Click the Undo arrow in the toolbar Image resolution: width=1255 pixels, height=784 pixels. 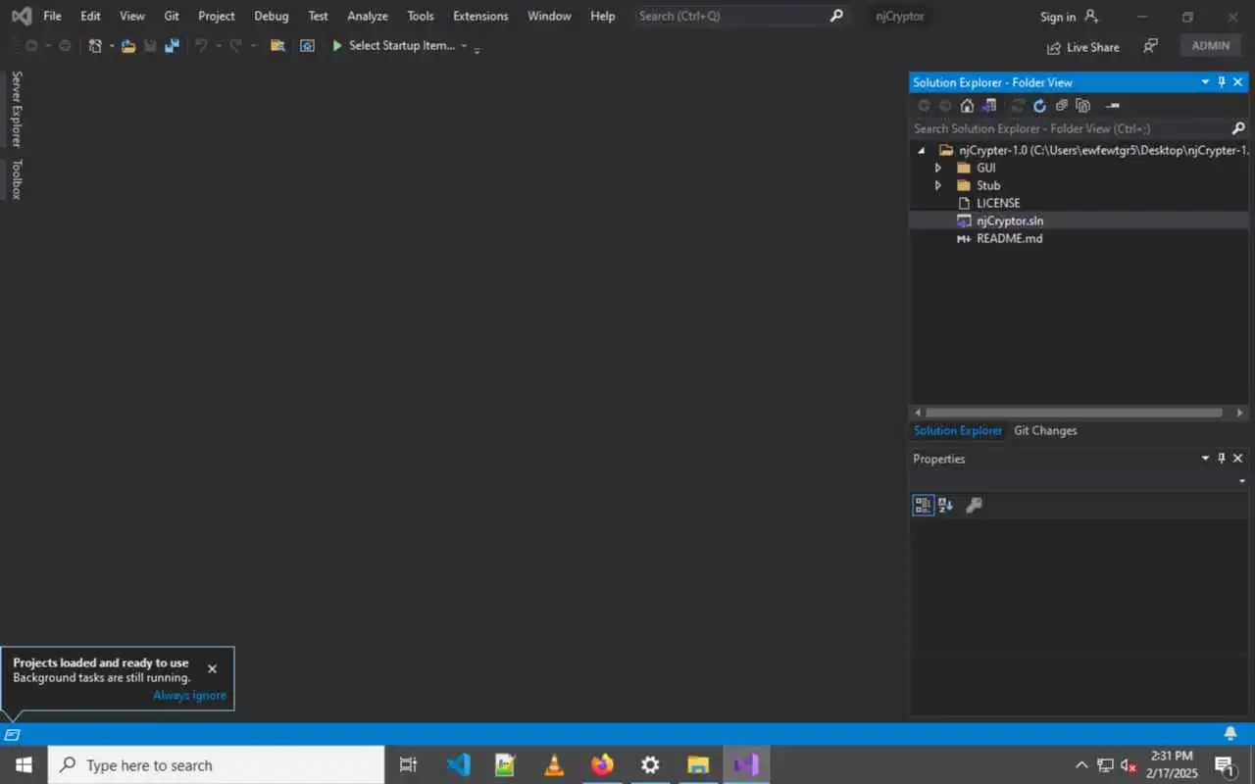[201, 46]
